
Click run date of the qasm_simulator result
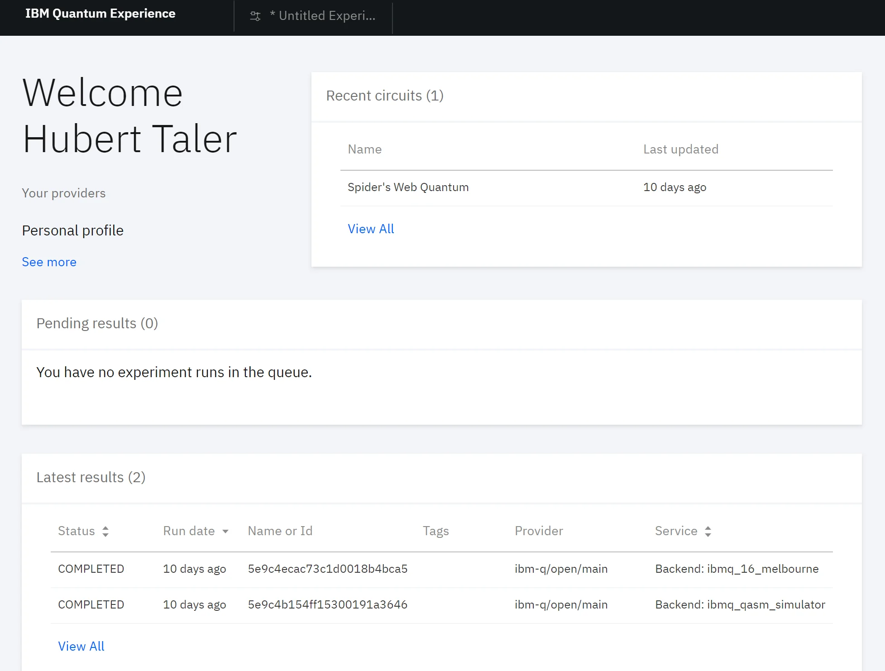194,605
